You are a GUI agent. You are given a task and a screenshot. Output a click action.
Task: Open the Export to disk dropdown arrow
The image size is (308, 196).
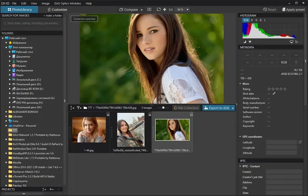click(x=233, y=108)
